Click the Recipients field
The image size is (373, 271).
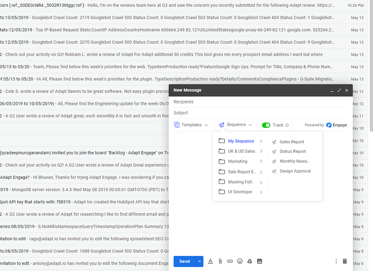point(261,102)
